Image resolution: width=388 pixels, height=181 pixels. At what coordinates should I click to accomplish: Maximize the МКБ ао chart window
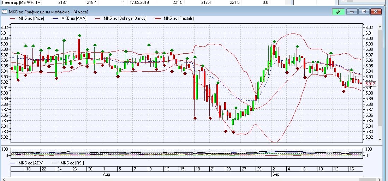click(x=364, y=12)
